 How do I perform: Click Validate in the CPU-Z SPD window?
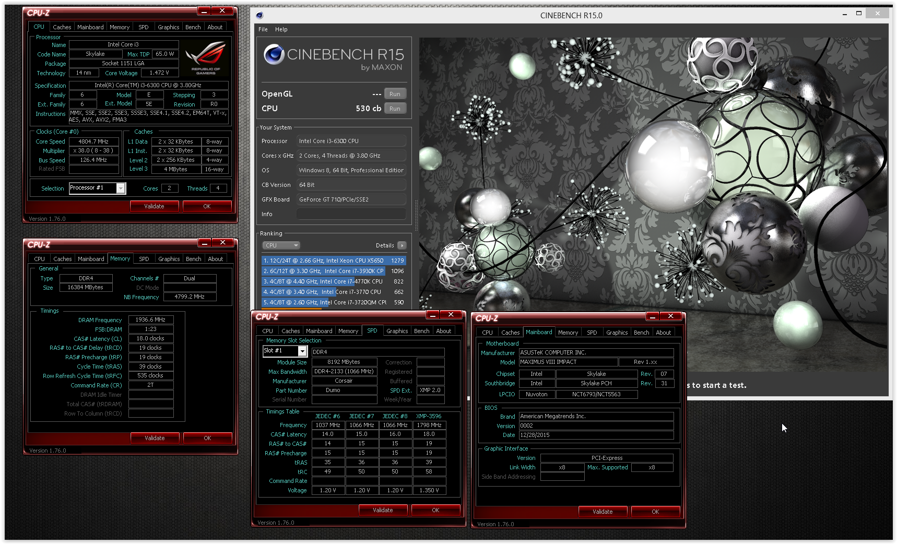pyautogui.click(x=383, y=510)
